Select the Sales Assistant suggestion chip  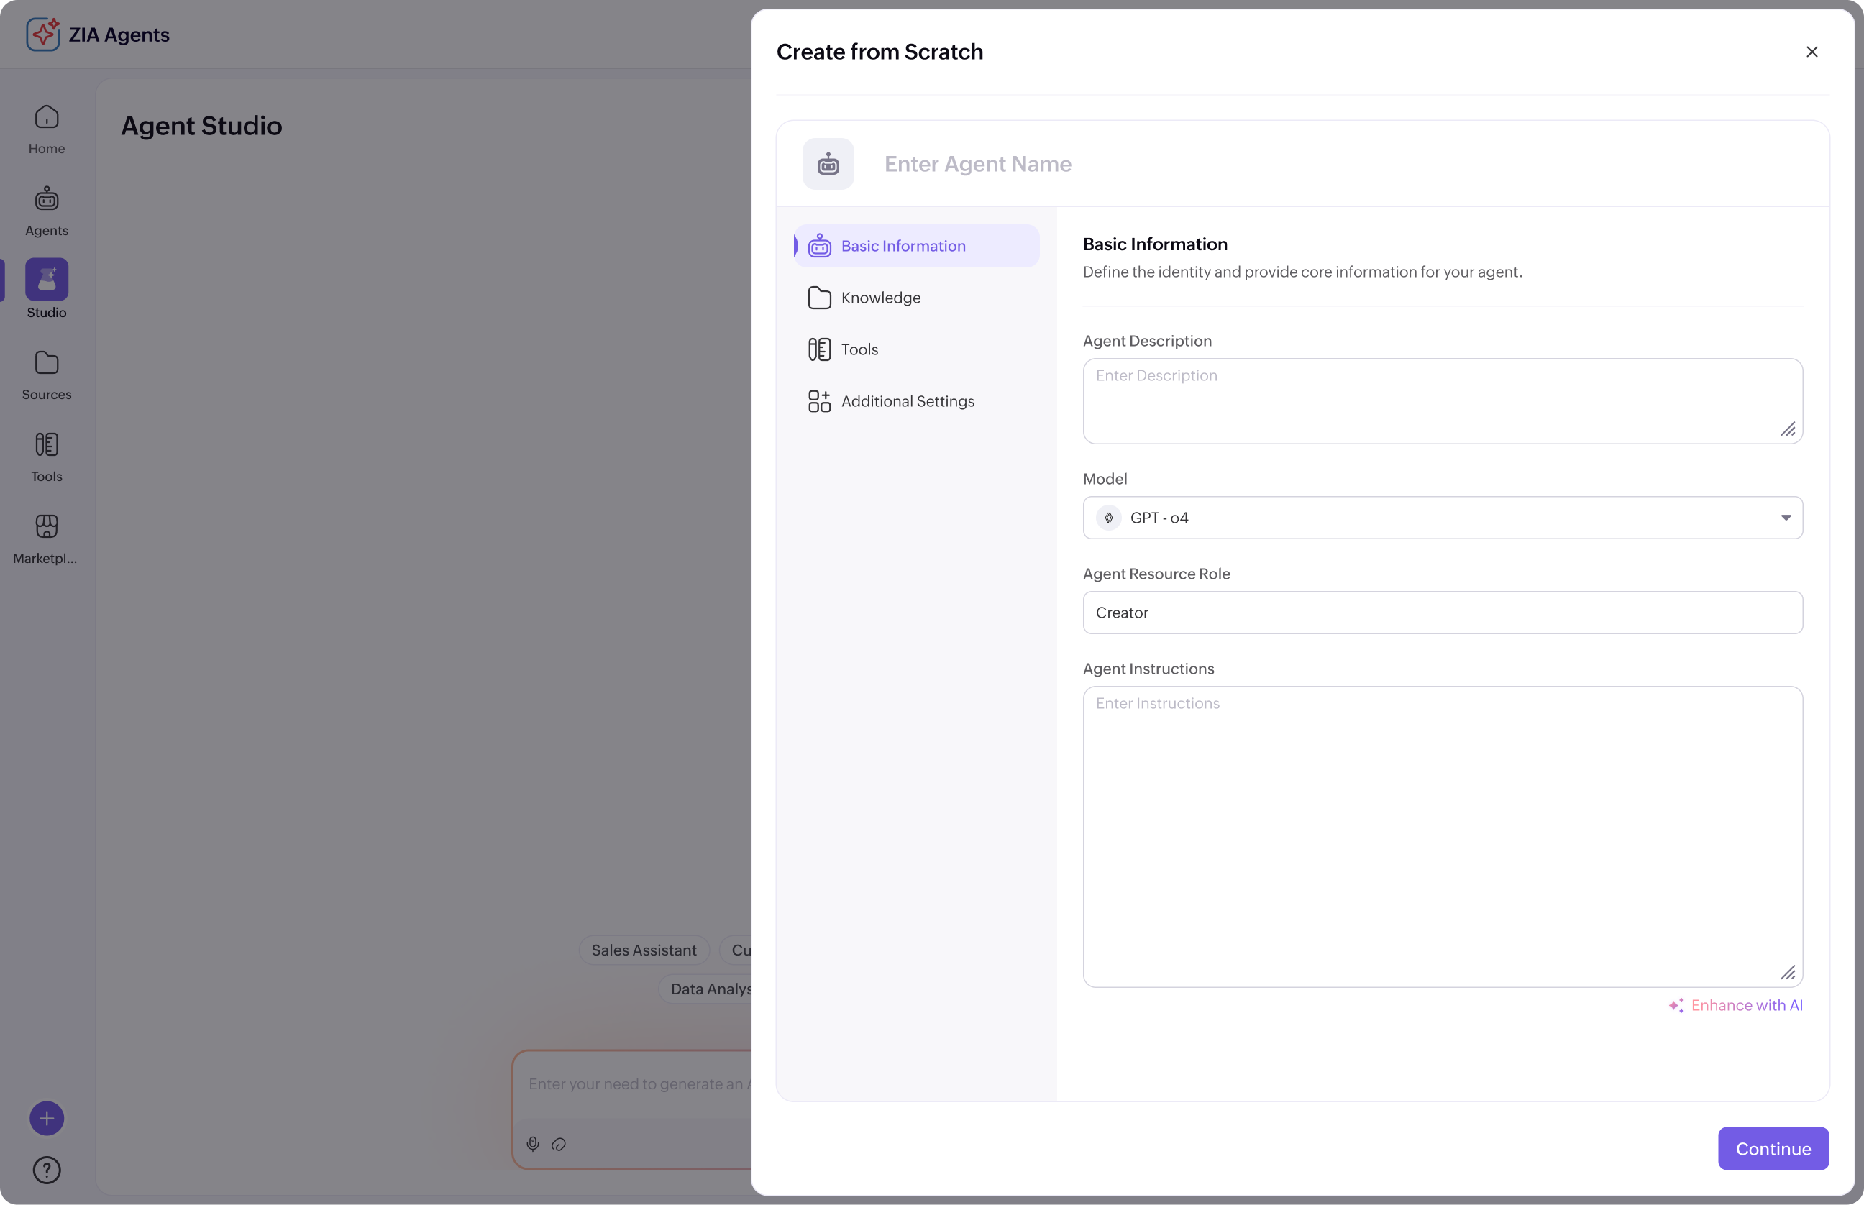point(644,950)
